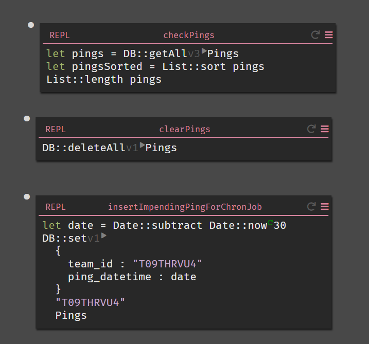Click the play triangle after DB::getAll
This screenshot has width=369, height=344.
point(204,51)
